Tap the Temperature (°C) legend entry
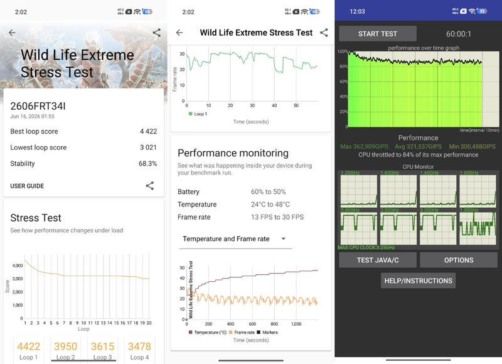 click(x=208, y=332)
